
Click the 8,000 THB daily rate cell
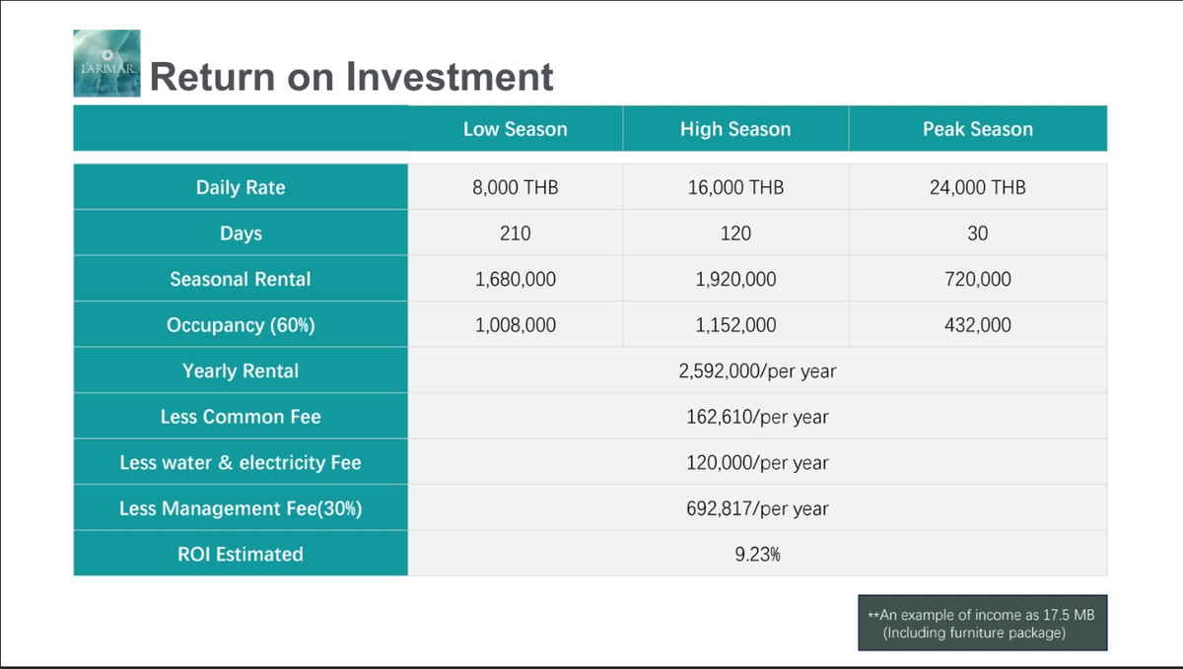[x=515, y=187]
